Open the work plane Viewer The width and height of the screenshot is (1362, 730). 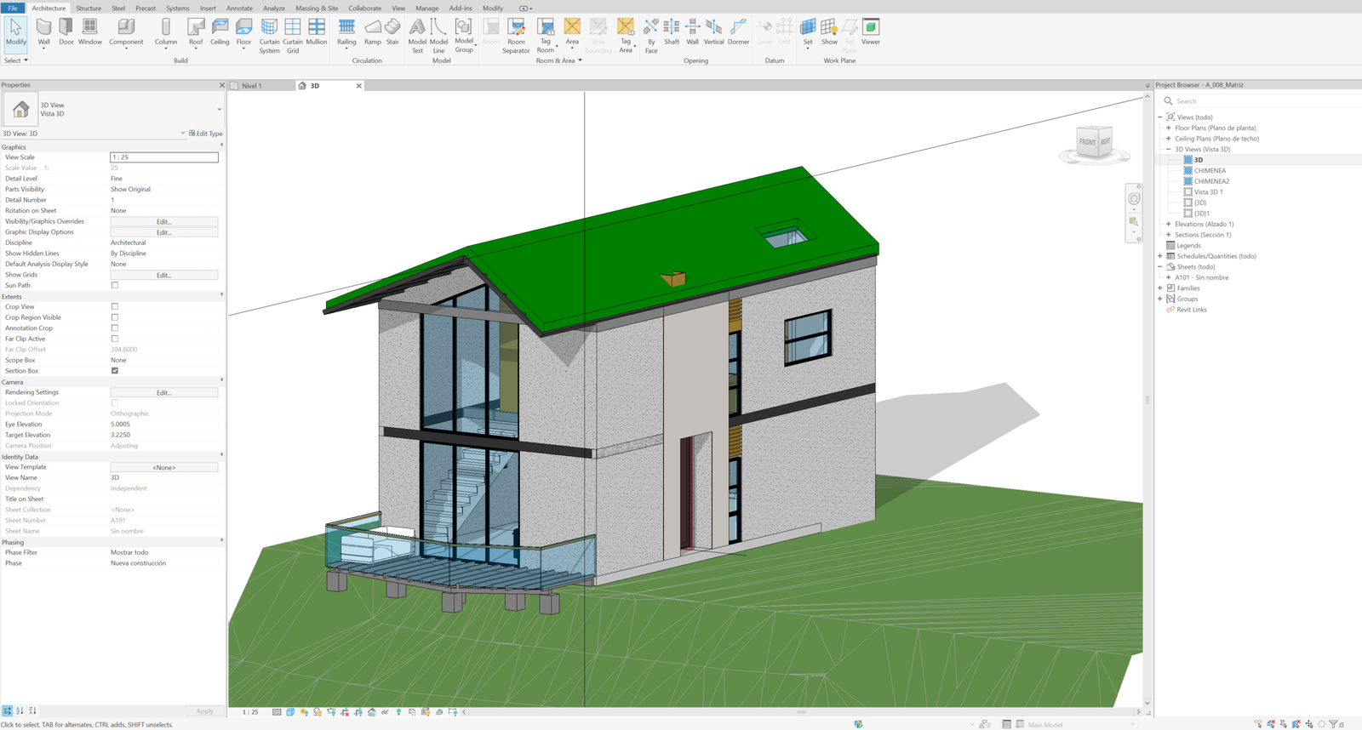point(871,32)
